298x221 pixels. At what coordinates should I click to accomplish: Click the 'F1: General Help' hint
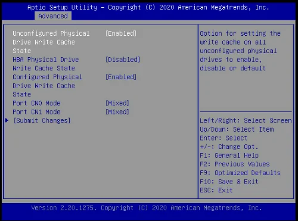pos(229,155)
